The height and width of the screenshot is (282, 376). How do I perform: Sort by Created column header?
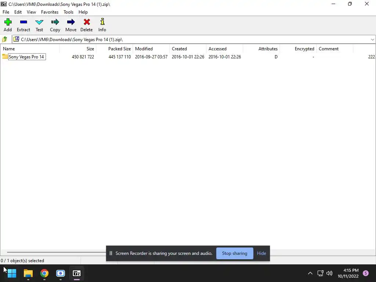pyautogui.click(x=188, y=49)
